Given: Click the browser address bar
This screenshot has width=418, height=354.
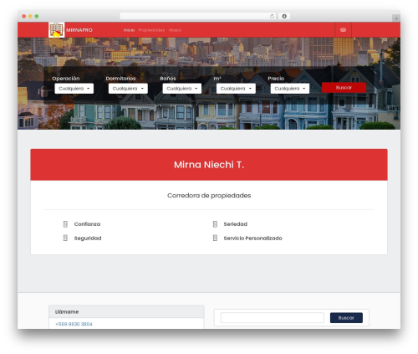Looking at the screenshot, I should pyautogui.click(x=198, y=16).
